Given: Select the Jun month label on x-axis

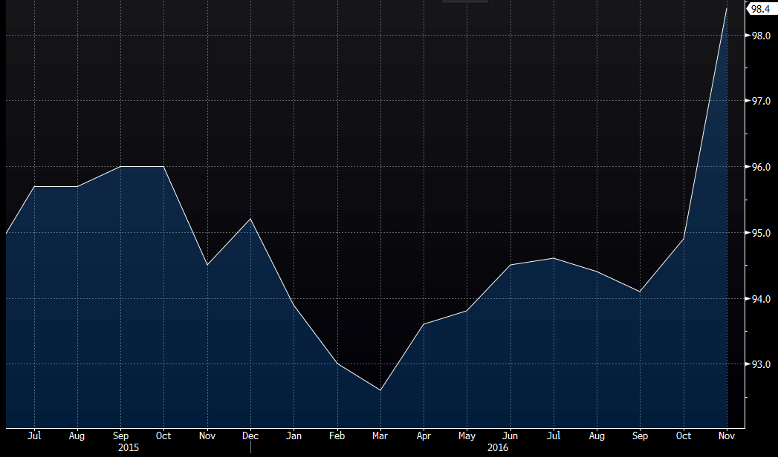Looking at the screenshot, I should pos(510,436).
